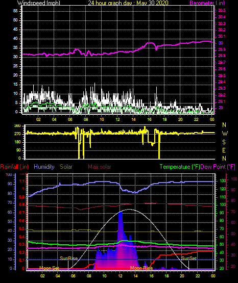Click the 45 value on windspeed axis
This screenshot has width=238, height=283.
pos(15,30)
